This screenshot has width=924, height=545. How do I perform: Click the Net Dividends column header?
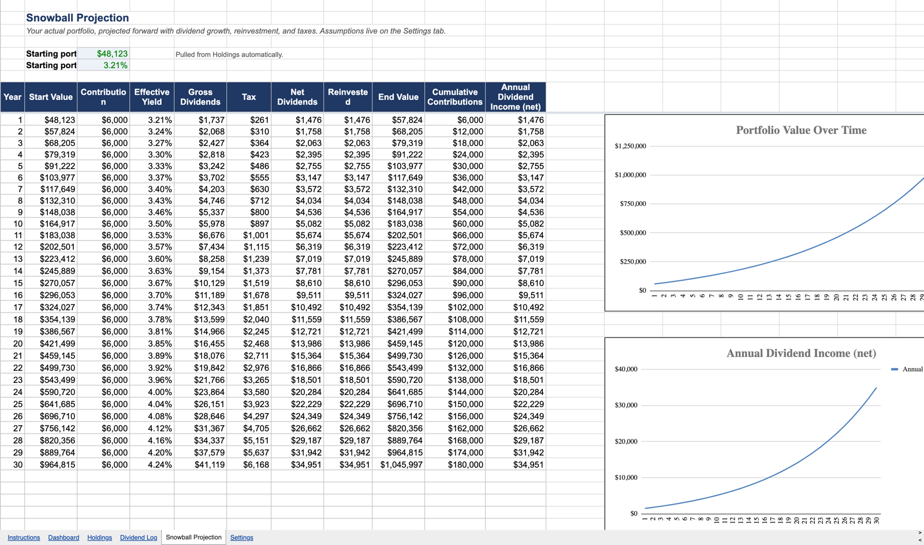297,97
